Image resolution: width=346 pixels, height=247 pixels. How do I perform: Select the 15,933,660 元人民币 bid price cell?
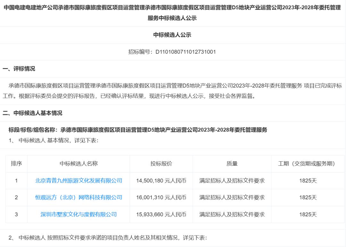coord(161,214)
